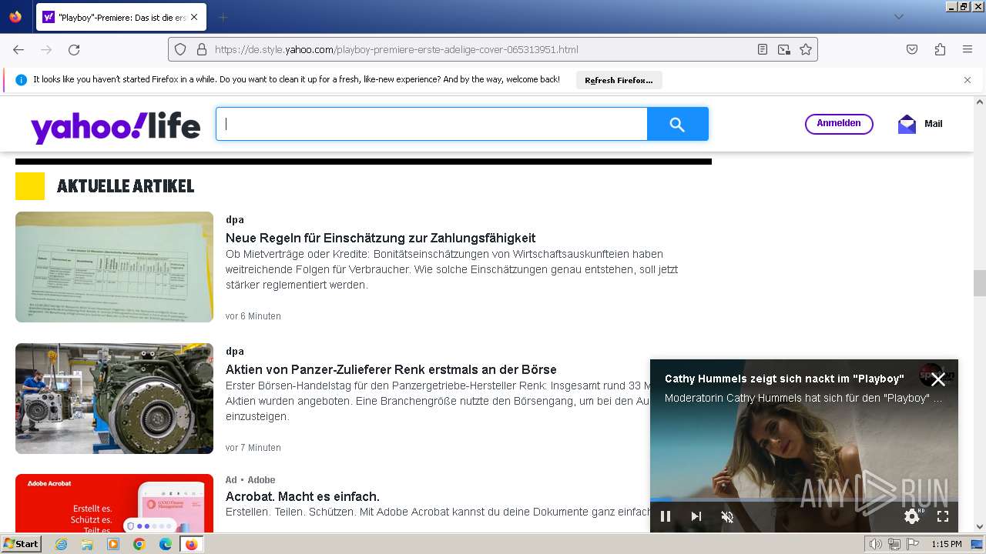The width and height of the screenshot is (986, 554).
Task: Click the 'vor 6 Minuten' timestamp
Action: [253, 316]
